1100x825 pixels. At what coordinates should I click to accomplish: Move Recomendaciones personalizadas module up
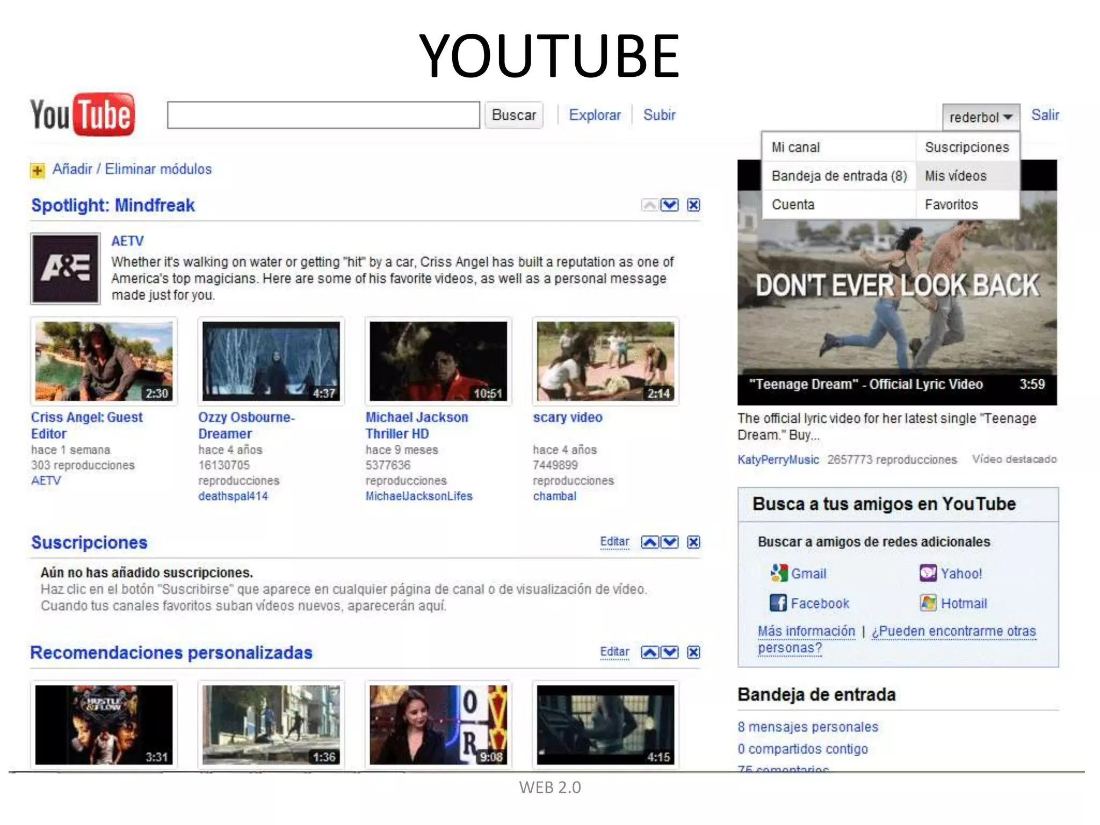pyautogui.click(x=650, y=652)
